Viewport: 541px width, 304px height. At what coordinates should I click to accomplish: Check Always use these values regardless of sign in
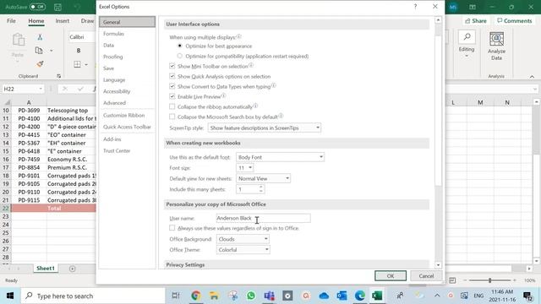click(x=172, y=228)
